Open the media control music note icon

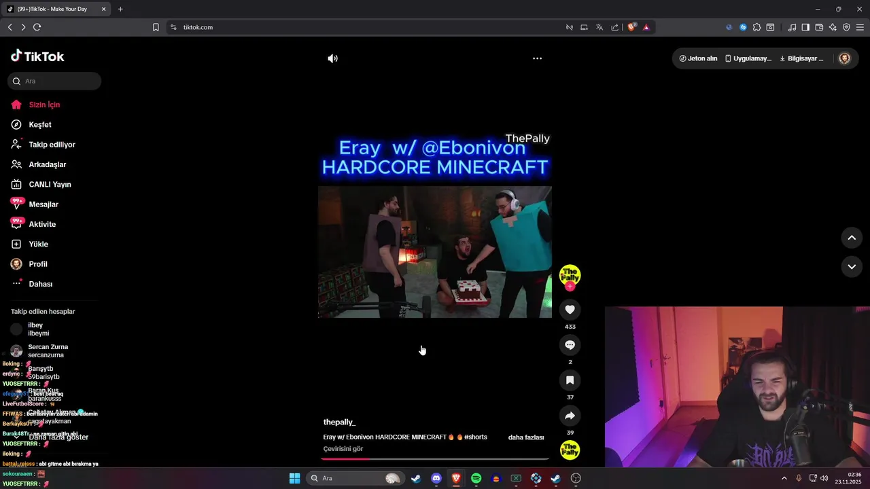pyautogui.click(x=792, y=27)
